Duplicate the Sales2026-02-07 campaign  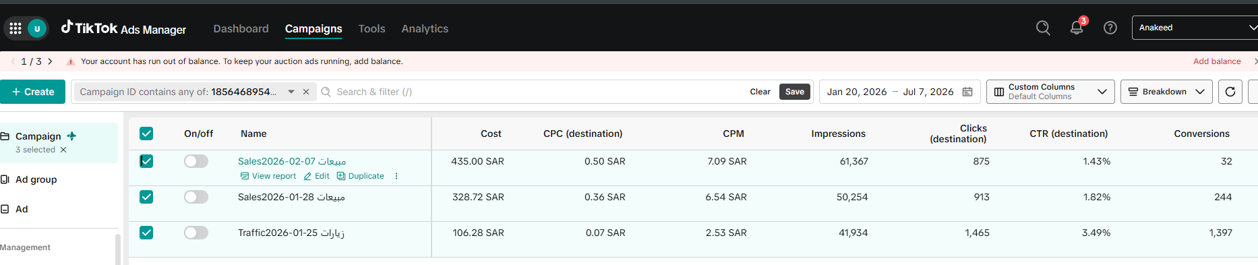click(360, 176)
